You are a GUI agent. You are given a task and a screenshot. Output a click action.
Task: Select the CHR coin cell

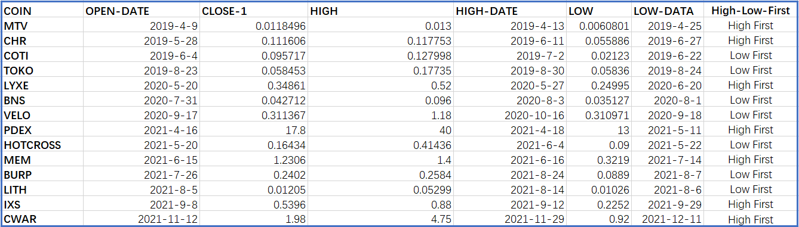42,41
